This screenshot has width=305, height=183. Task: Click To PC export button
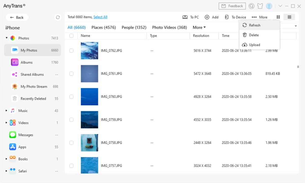point(191,17)
